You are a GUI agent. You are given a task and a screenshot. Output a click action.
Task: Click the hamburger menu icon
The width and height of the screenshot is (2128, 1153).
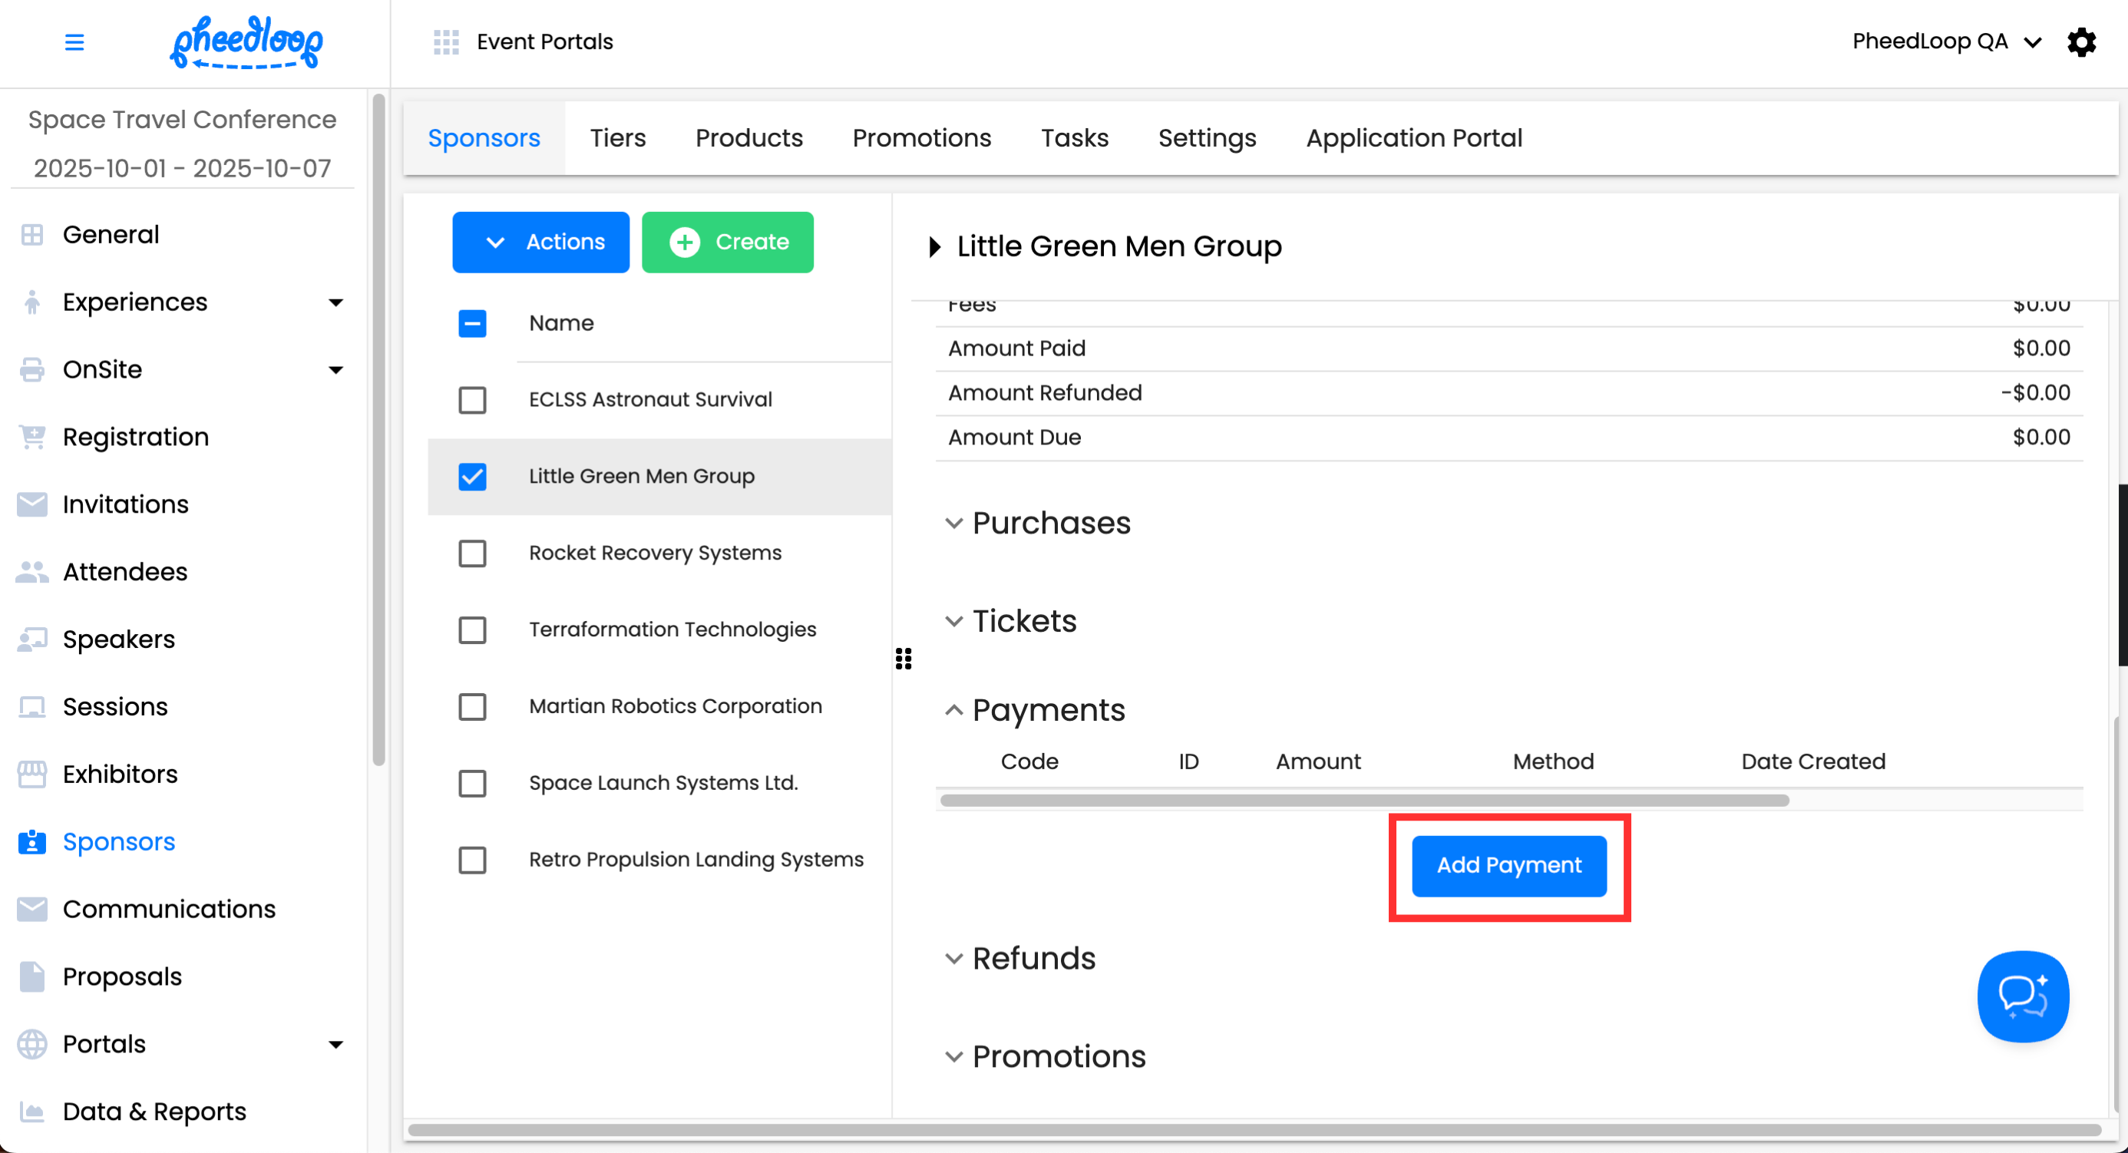click(x=74, y=41)
